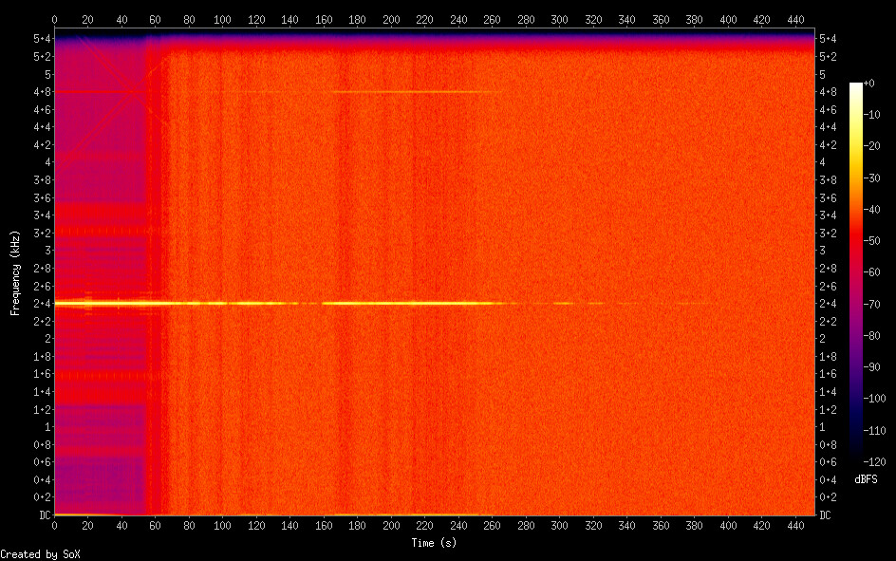Click the 300 tick label on top time axis
The width and height of the screenshot is (896, 561).
[560, 19]
